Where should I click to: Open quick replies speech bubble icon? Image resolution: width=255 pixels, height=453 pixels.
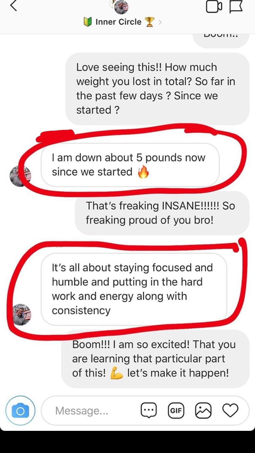149,411
